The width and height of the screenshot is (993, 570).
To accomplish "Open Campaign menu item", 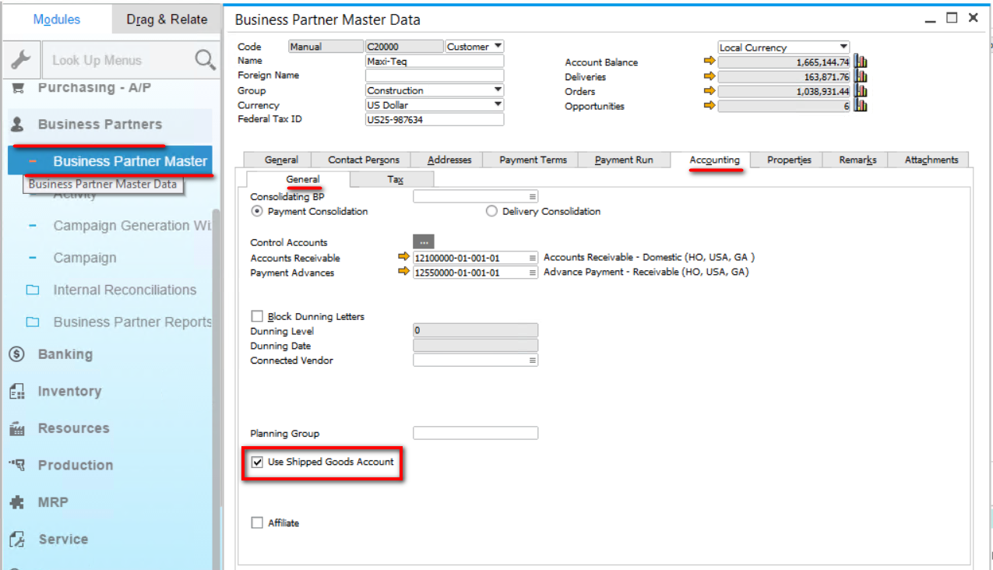I will [85, 258].
